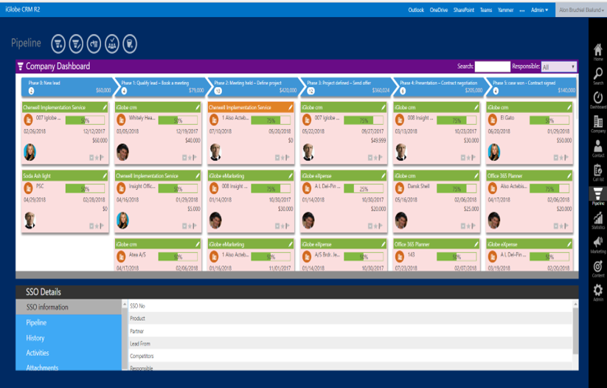The width and height of the screenshot is (607, 388).
Task: Click into the dashboard Search field
Action: pos(493,66)
